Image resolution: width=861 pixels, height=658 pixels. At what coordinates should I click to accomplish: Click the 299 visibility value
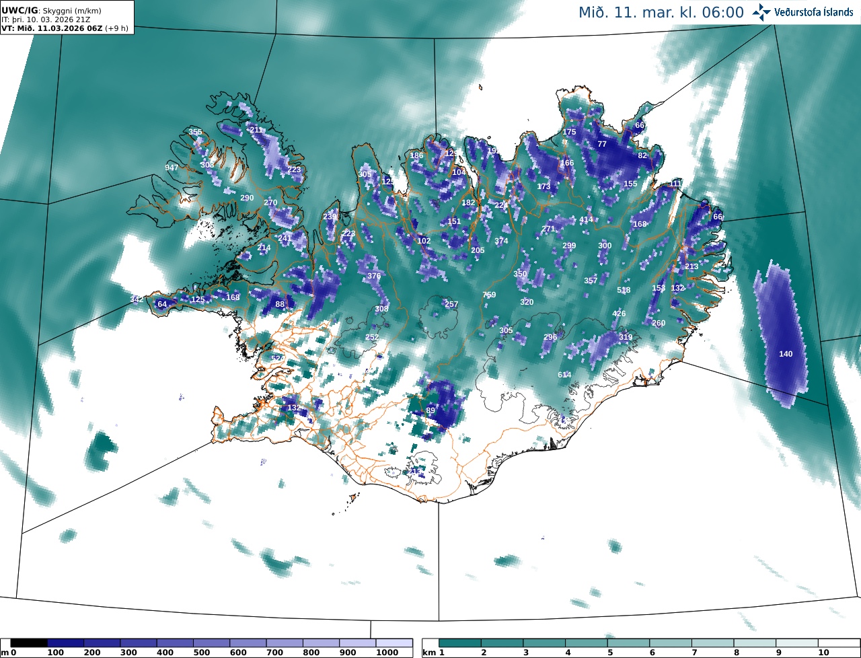pos(569,246)
